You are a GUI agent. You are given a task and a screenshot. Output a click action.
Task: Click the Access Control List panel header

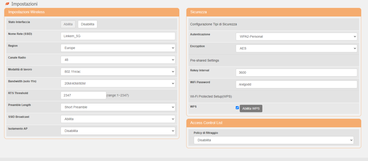tap(273, 123)
